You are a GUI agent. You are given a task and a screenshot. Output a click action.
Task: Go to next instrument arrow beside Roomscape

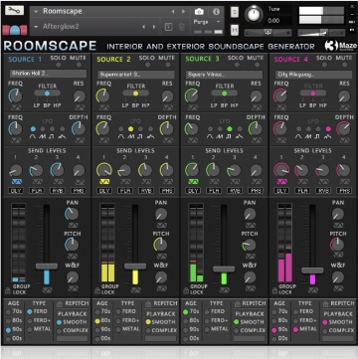(183, 12)
